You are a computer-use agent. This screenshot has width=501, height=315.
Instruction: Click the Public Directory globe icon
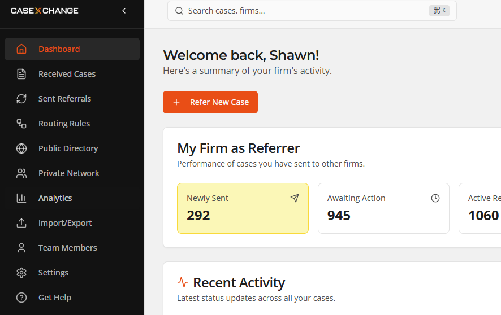tap(21, 148)
